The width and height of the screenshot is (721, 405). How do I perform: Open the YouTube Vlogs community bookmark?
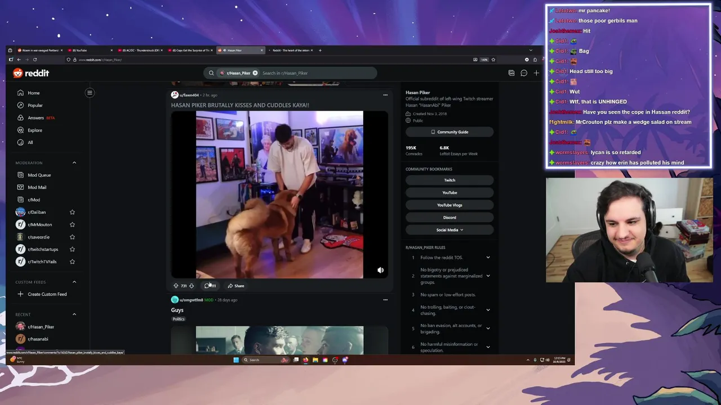pos(449,205)
